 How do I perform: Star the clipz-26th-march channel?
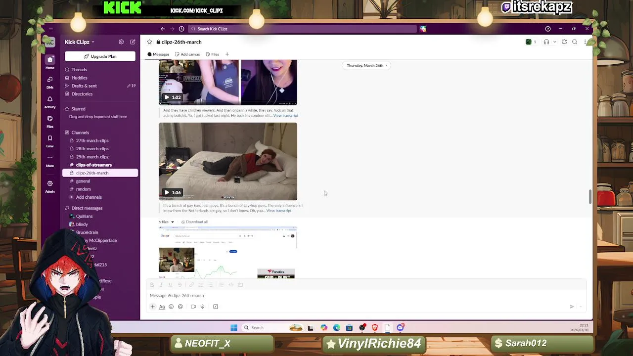[149, 42]
